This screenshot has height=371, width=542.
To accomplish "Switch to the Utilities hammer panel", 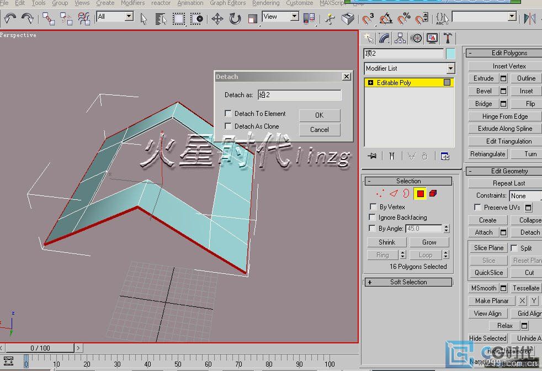I will pyautogui.click(x=448, y=38).
